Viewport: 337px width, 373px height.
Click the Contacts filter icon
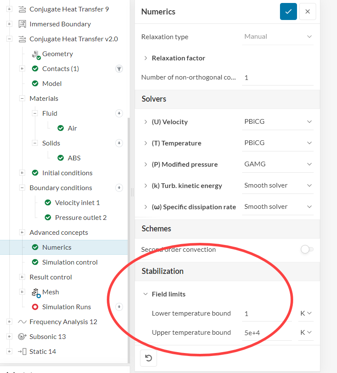tap(119, 68)
